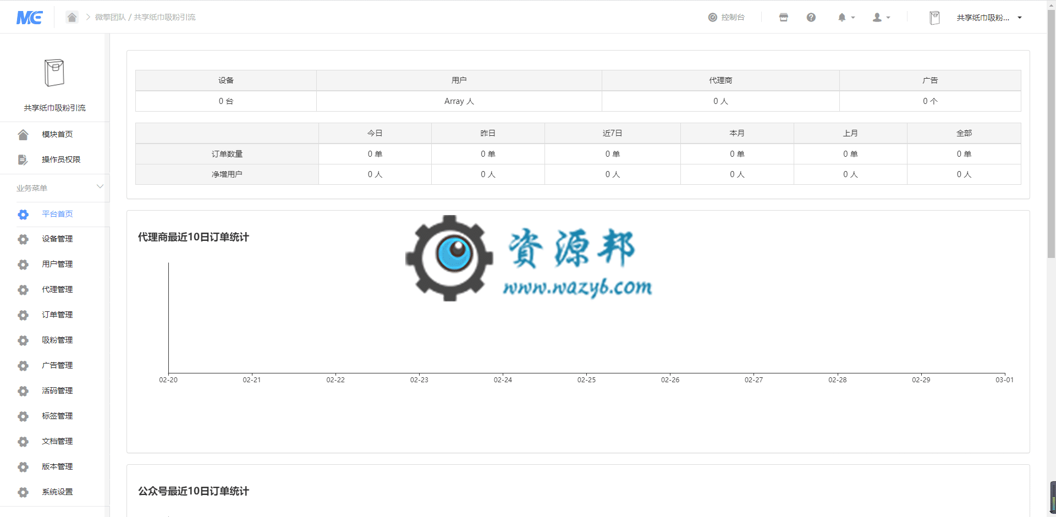Screen dimensions: 1056x517
Task: Click gear icon beside 用户管理
Action: 23,265
